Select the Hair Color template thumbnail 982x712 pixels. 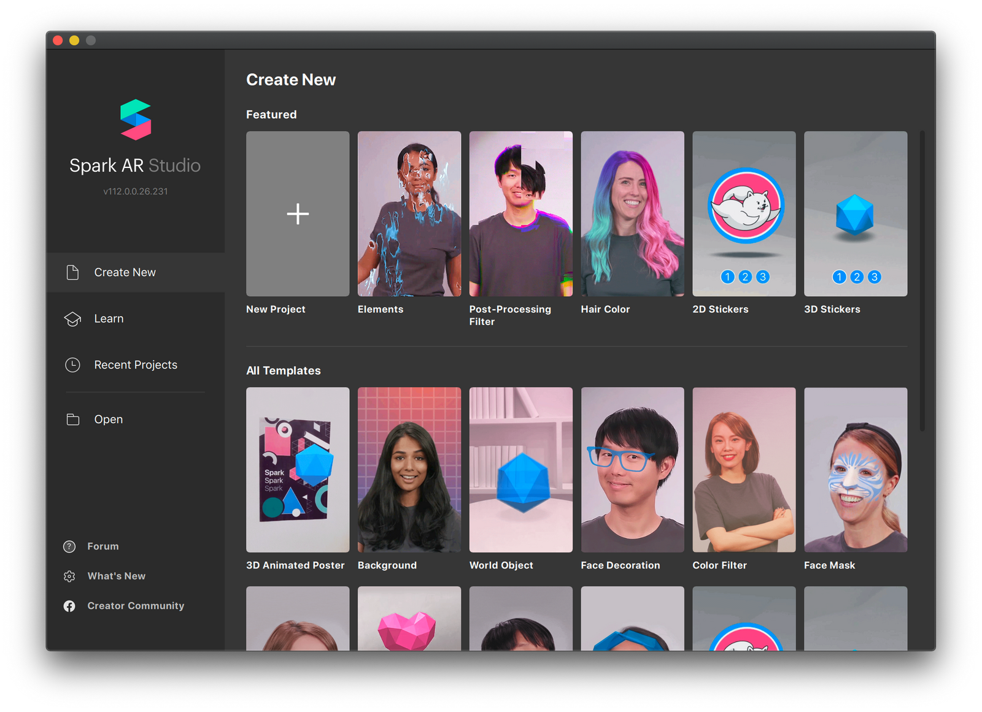tap(633, 214)
